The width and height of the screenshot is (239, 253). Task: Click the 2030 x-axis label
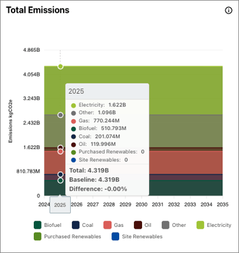coord(141,205)
